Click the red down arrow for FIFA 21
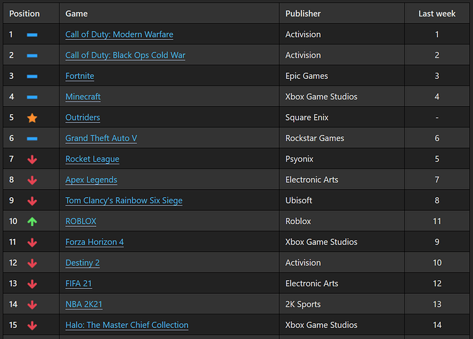473x339 pixels. pyautogui.click(x=32, y=284)
